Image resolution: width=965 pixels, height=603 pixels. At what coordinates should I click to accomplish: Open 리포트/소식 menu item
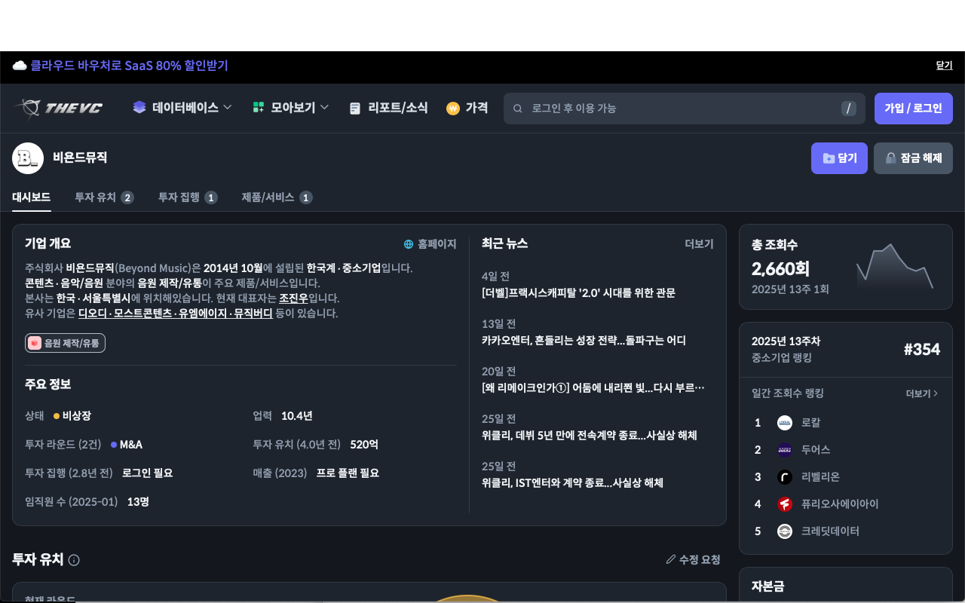click(x=389, y=108)
